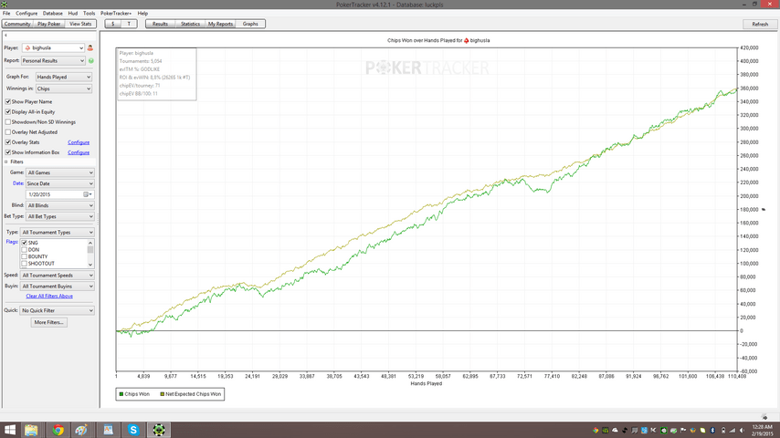The width and height of the screenshot is (780, 438).
Task: Open the PokerTracker taskbar icon
Action: click(x=159, y=430)
